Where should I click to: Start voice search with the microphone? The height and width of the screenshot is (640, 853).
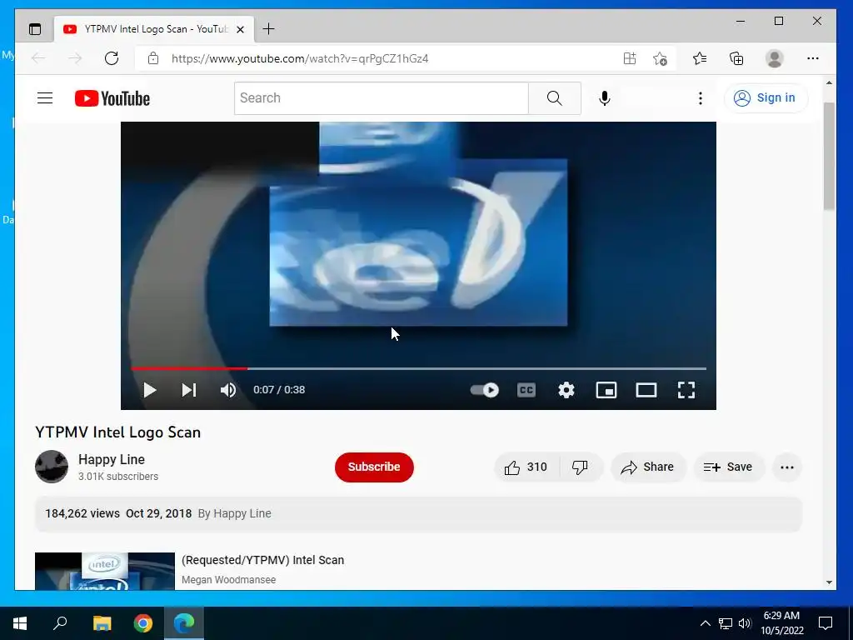605,98
